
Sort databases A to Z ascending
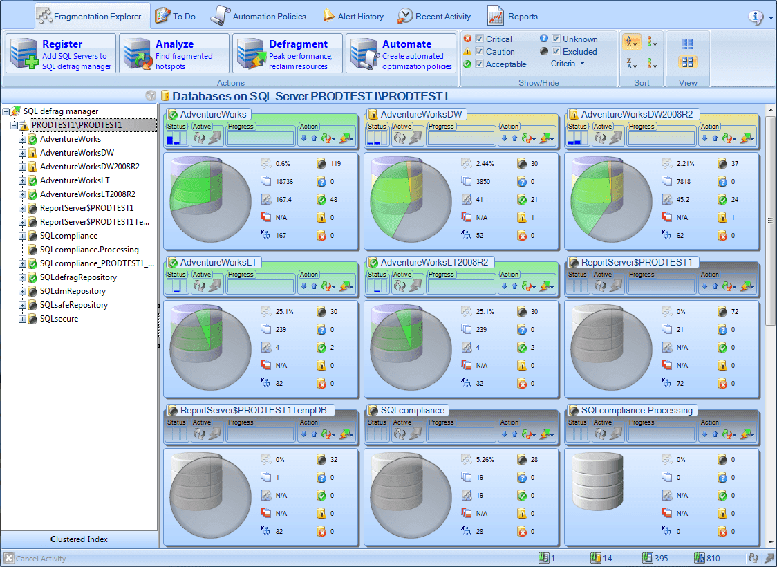coord(631,41)
